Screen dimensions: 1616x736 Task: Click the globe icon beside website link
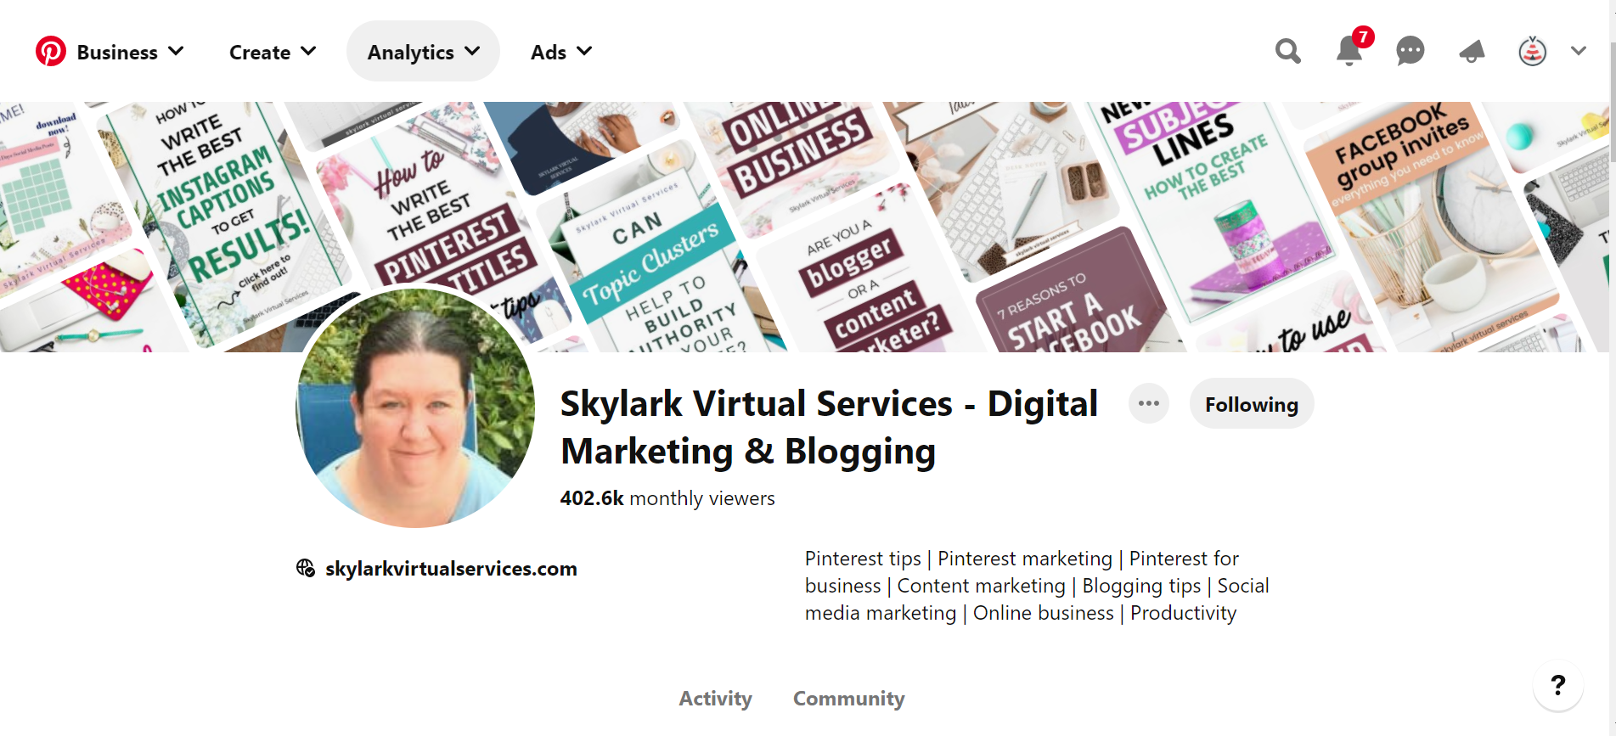[306, 568]
